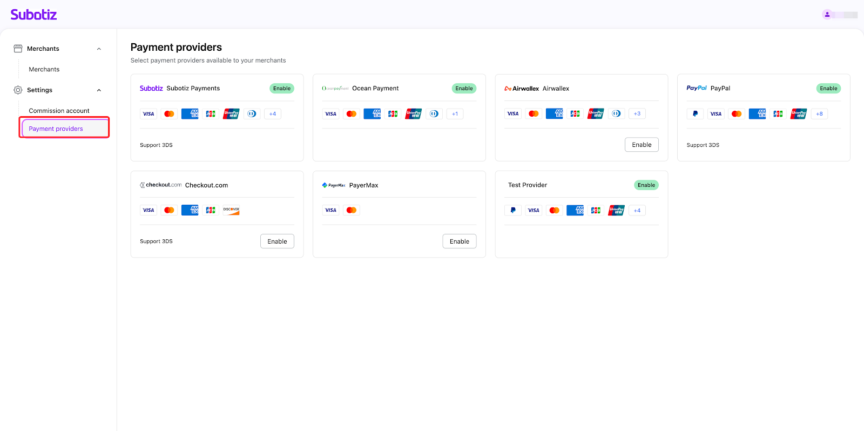This screenshot has width=864, height=431.
Task: Toggle the Enable badge on Subotiz Payments
Action: click(x=281, y=89)
